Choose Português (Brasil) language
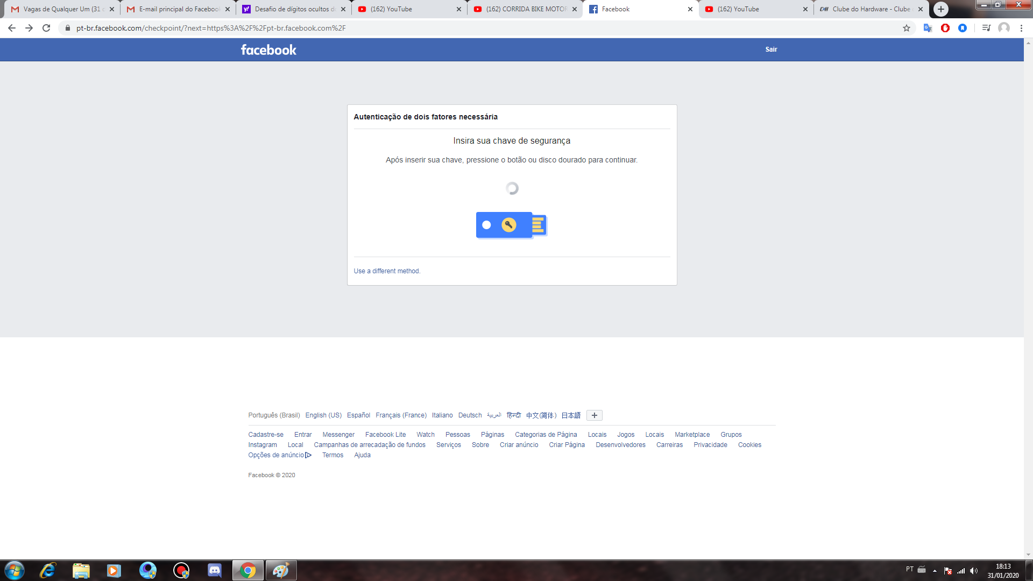Image resolution: width=1033 pixels, height=581 pixels. [x=274, y=415]
